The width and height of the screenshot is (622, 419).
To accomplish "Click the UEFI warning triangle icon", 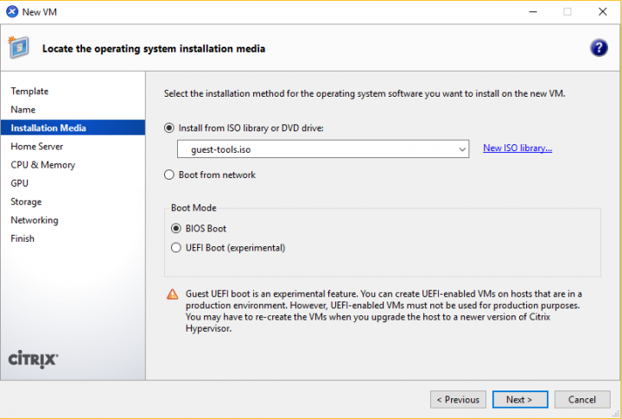I will pos(172,295).
